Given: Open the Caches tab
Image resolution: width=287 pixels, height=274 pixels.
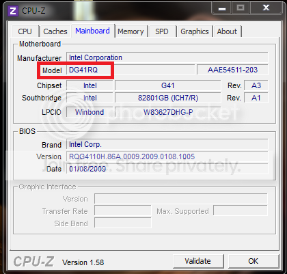Looking at the screenshot, I should pos(55,31).
